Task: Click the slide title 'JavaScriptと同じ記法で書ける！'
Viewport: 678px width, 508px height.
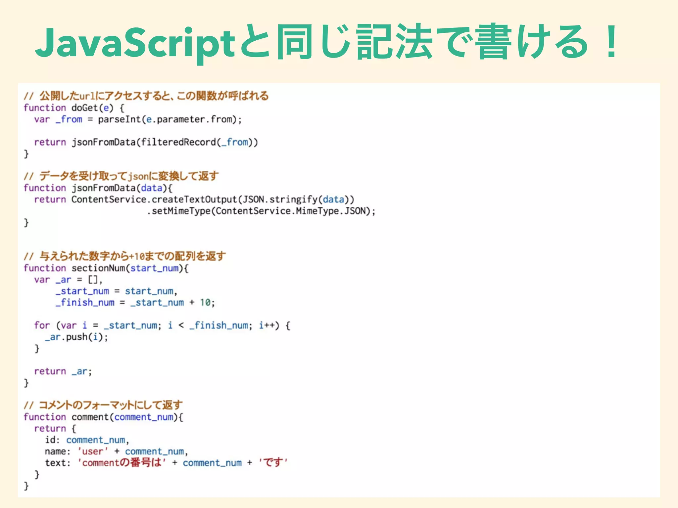Action: tap(326, 42)
